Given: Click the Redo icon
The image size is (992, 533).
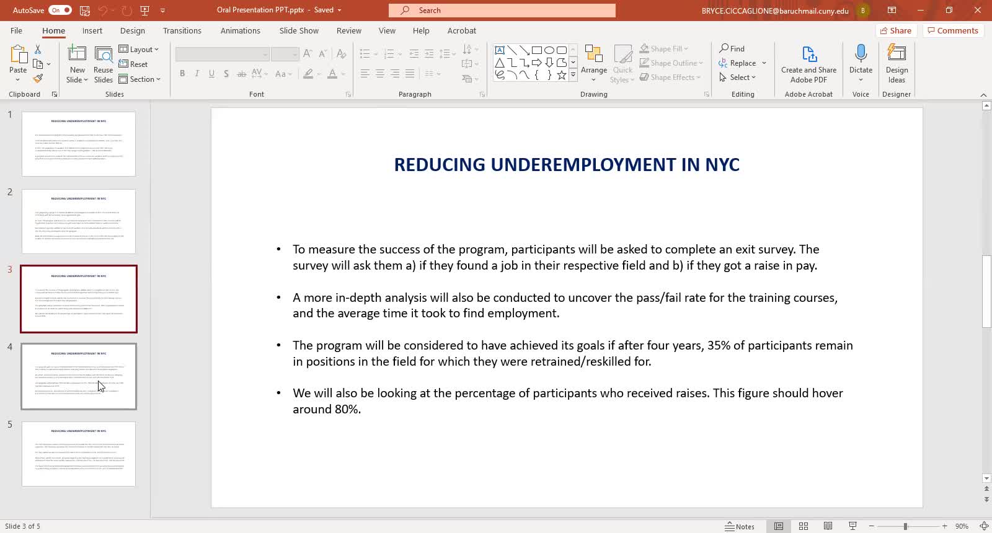Looking at the screenshot, I should point(126,11).
